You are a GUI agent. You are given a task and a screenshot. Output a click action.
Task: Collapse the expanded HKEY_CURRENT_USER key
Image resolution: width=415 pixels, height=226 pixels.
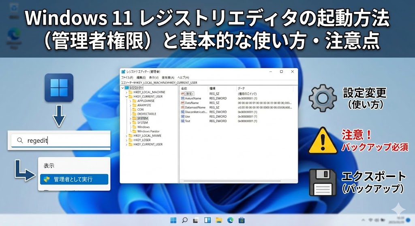(x=126, y=97)
